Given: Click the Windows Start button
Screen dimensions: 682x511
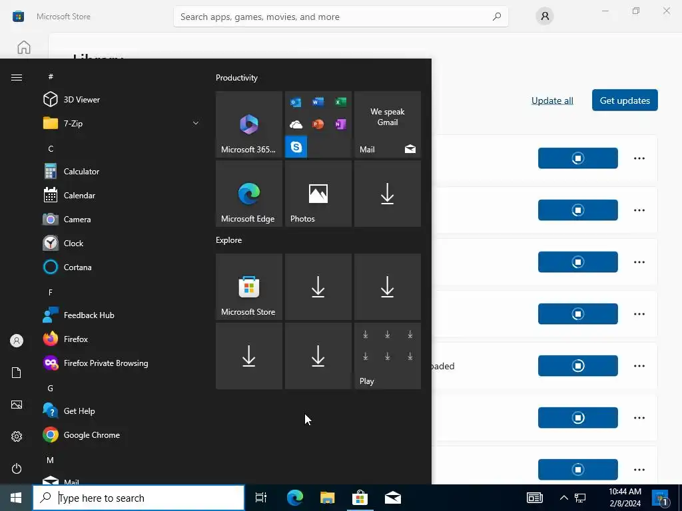Looking at the screenshot, I should [x=16, y=498].
